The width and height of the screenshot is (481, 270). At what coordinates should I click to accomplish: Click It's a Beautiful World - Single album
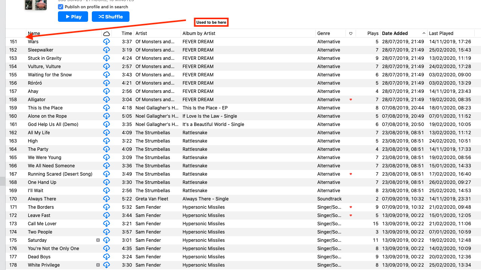pos(213,124)
